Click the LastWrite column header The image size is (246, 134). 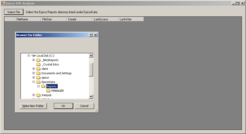131,19
